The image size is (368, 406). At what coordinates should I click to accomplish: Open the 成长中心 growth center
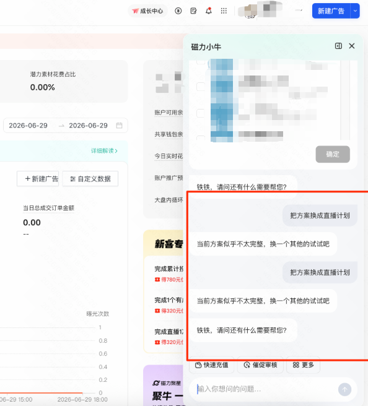pos(147,11)
